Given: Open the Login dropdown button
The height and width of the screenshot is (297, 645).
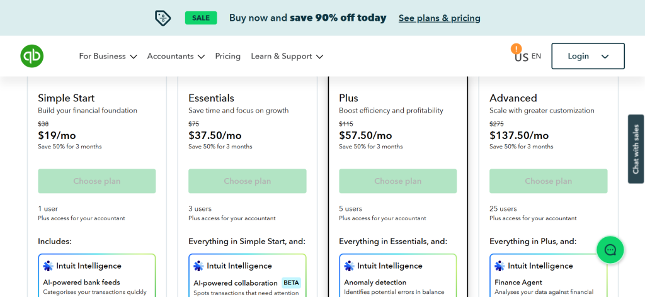Looking at the screenshot, I should [588, 56].
